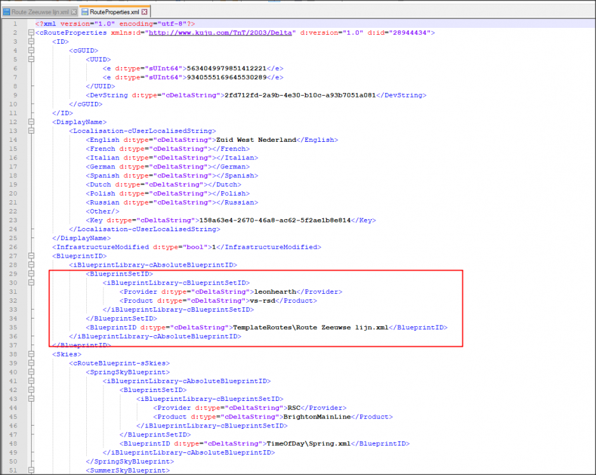Image resolution: width=596 pixels, height=475 pixels.
Task: Collapse the SummerSkyBlueprint fold marker
Action: (30, 471)
